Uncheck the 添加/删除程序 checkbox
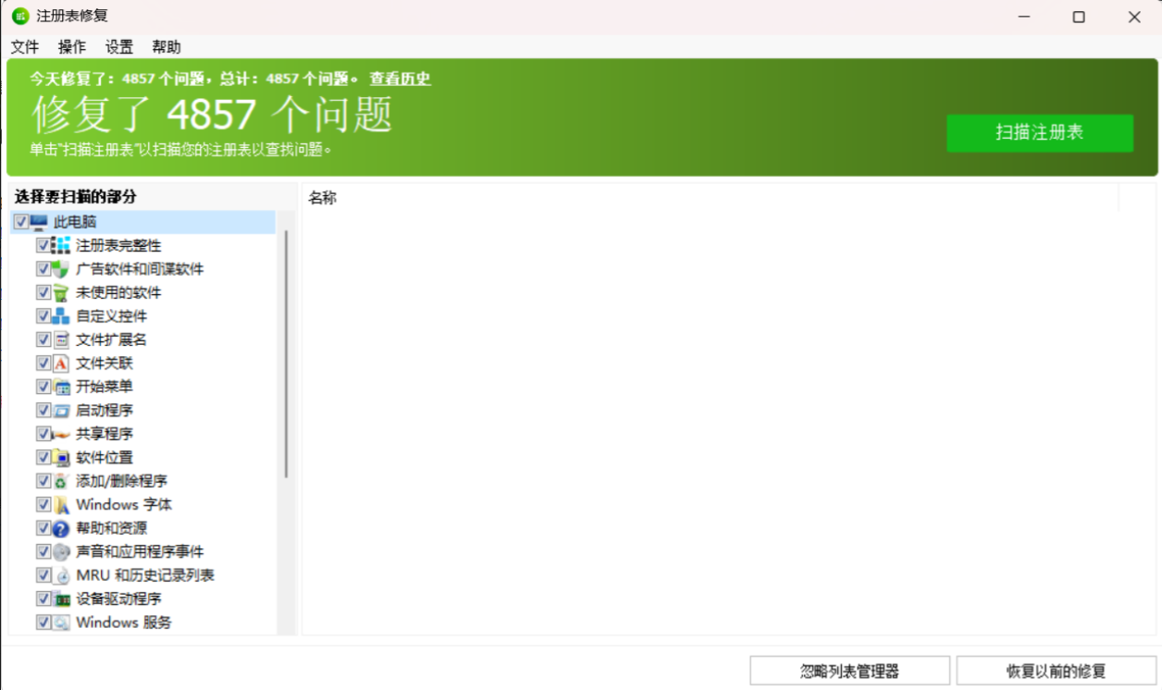1162x690 pixels. pos(43,481)
